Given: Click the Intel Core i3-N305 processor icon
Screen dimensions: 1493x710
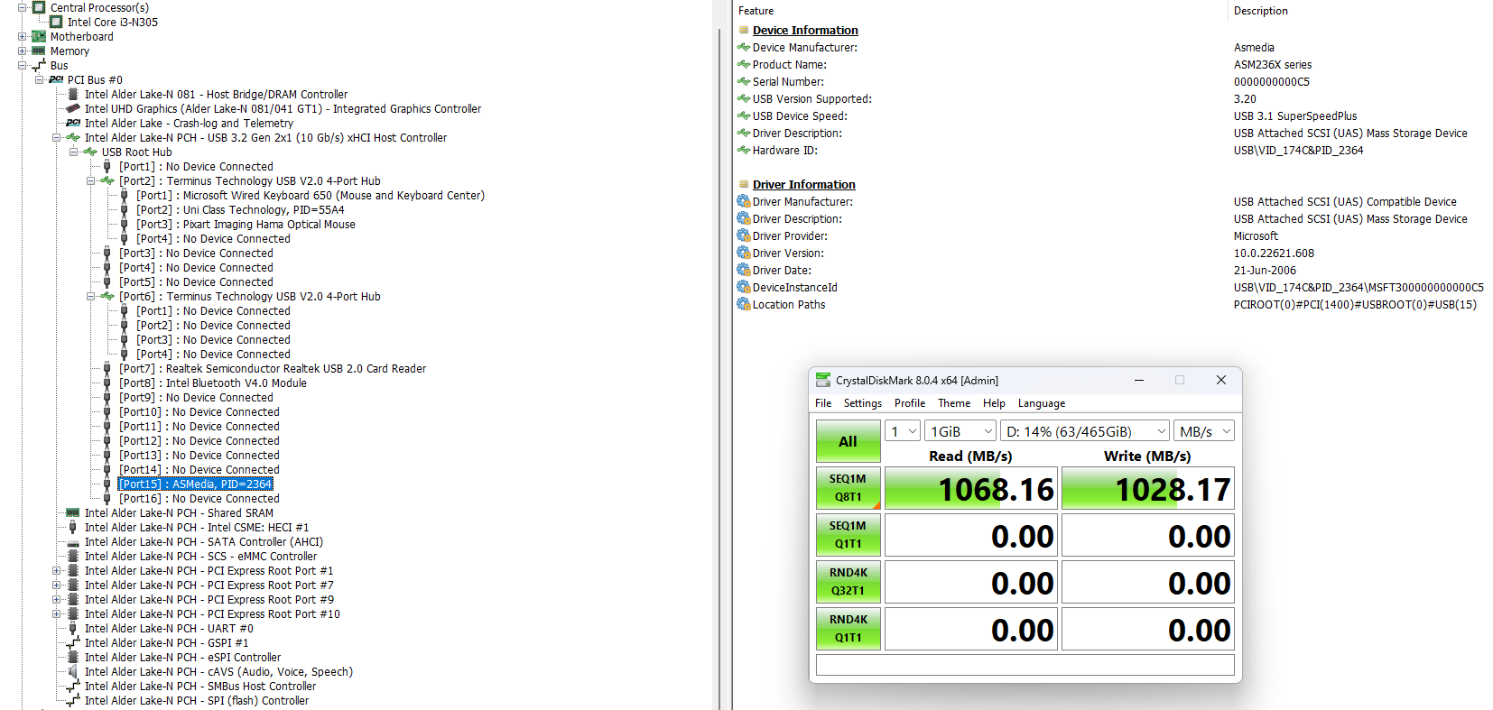Looking at the screenshot, I should pyautogui.click(x=56, y=22).
